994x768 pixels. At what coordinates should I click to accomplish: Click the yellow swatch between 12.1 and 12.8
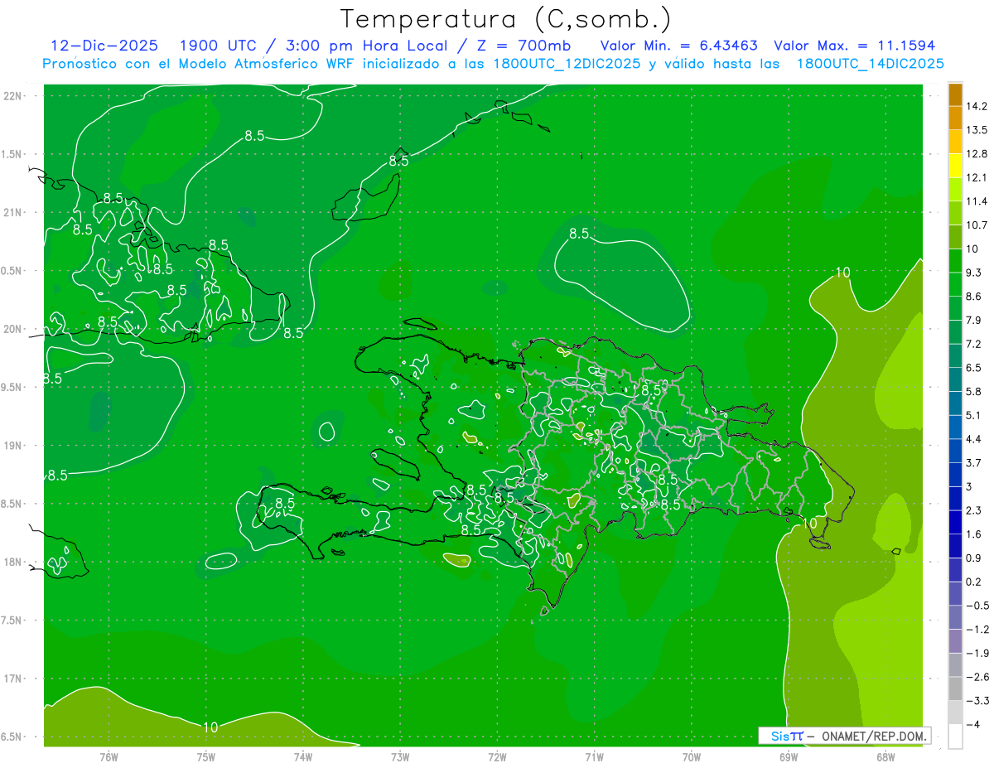click(955, 166)
